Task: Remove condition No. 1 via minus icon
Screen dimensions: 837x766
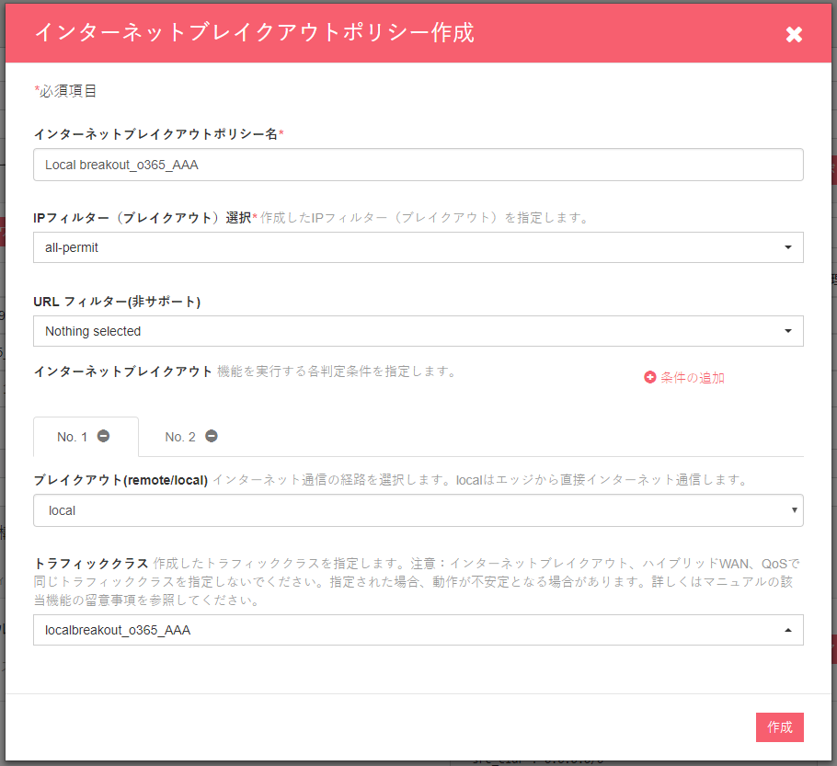Action: coord(104,436)
